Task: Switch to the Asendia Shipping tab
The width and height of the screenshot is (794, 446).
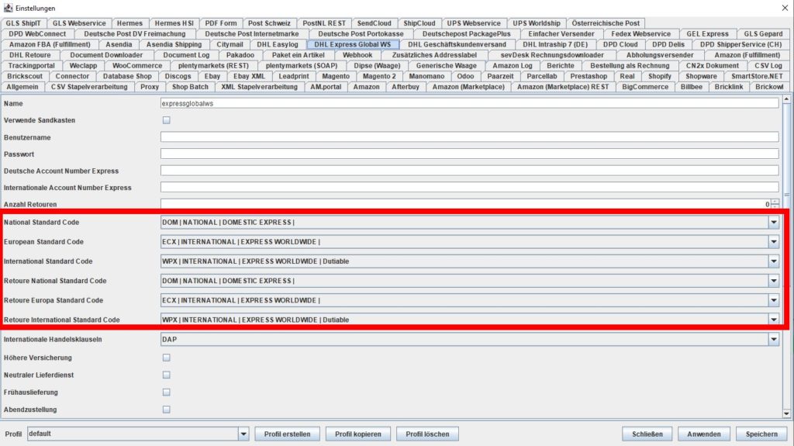Action: coord(174,45)
